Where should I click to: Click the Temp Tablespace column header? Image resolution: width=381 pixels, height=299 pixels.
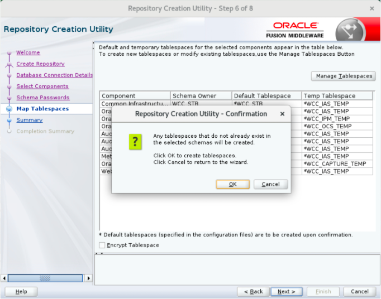coord(337,95)
